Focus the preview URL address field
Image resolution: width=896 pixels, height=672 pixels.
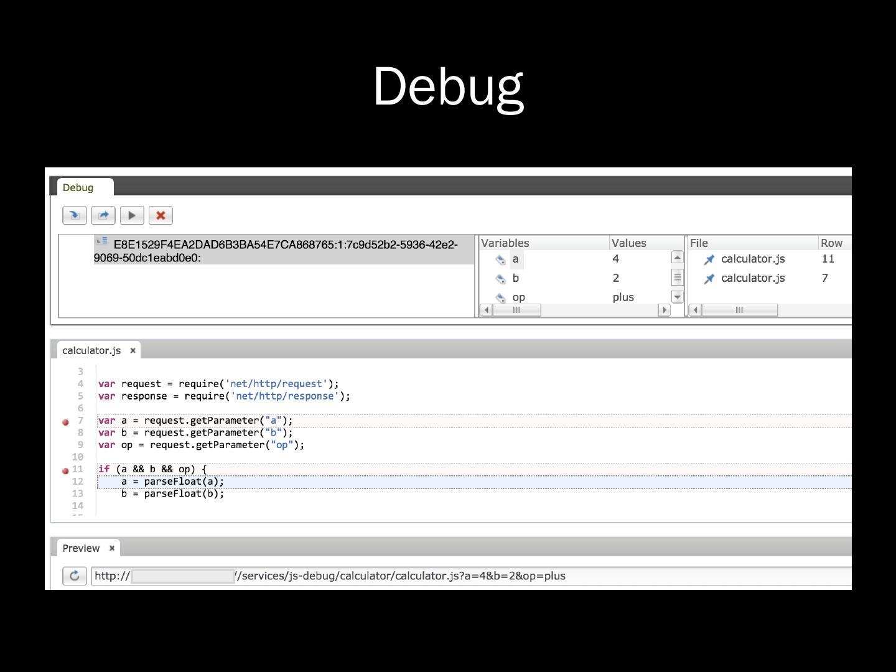[471, 576]
